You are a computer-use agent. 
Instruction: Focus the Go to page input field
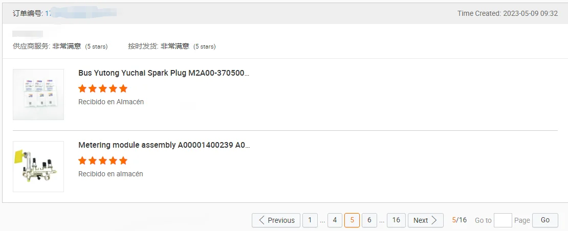[x=503, y=220]
